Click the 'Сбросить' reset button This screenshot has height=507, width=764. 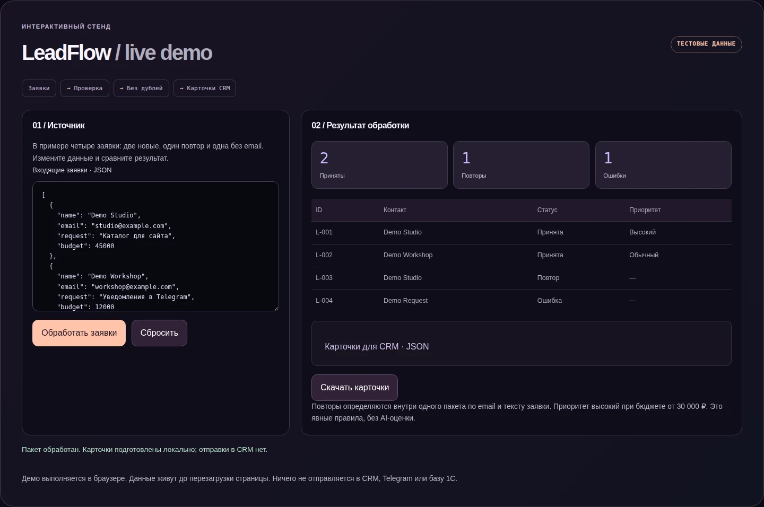pos(159,333)
